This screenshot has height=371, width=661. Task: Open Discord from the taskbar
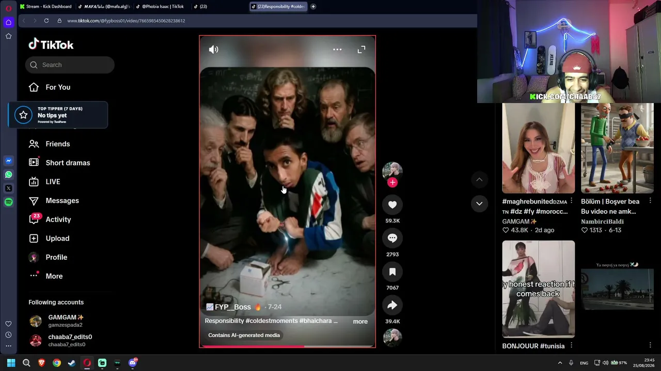coord(133,363)
